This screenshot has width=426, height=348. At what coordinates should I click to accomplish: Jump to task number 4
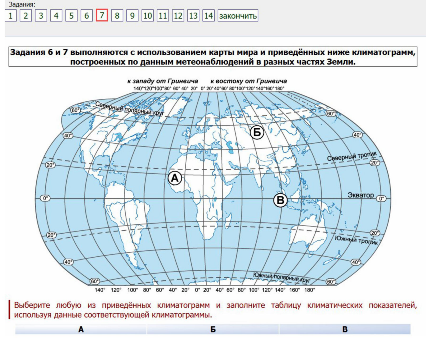click(56, 16)
